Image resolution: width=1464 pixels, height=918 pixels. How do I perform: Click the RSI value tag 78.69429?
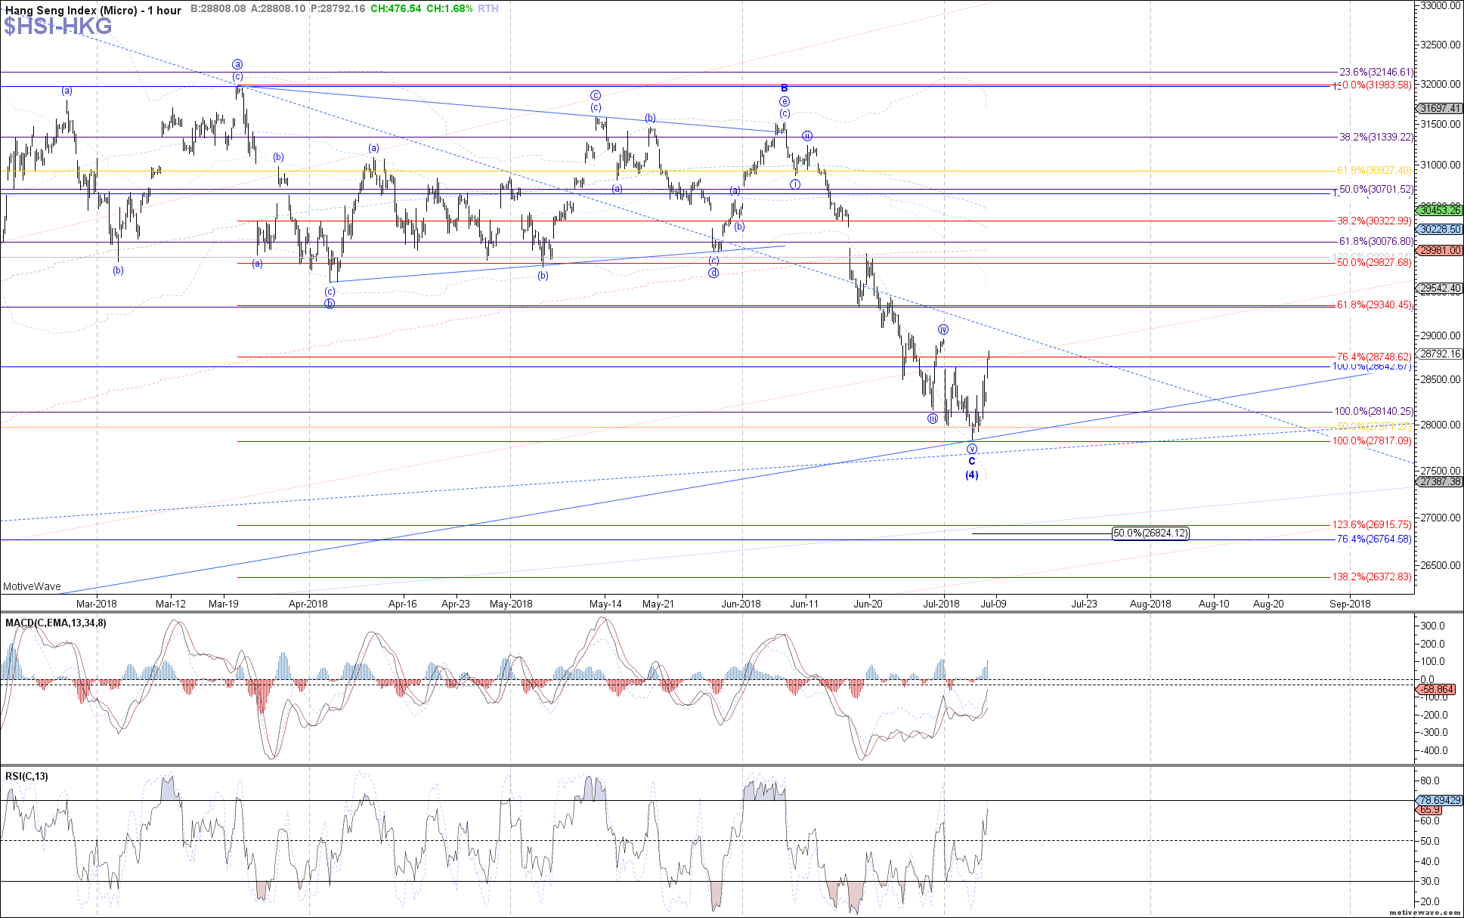(1440, 801)
